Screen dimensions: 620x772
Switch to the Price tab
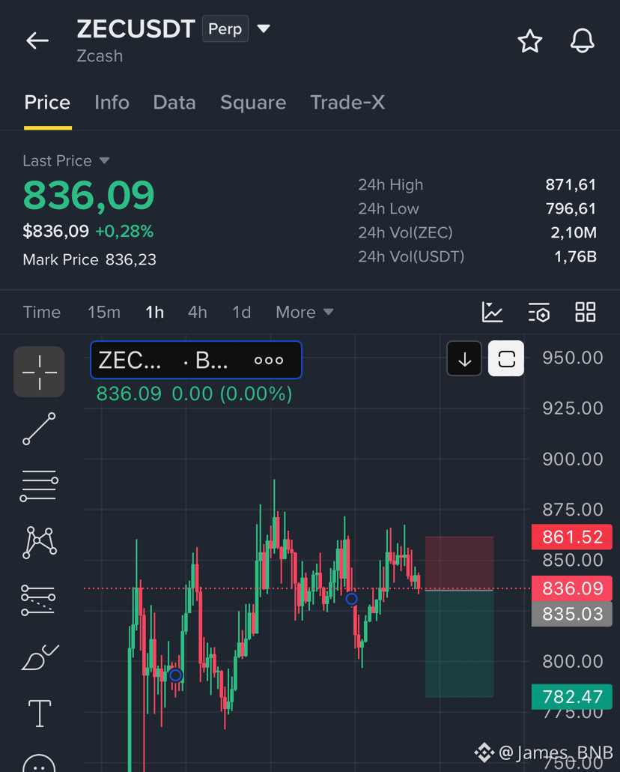click(47, 103)
